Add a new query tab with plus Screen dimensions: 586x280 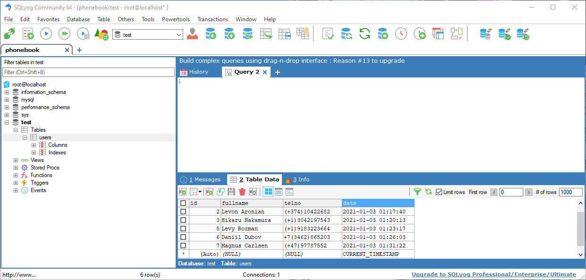pyautogui.click(x=278, y=72)
